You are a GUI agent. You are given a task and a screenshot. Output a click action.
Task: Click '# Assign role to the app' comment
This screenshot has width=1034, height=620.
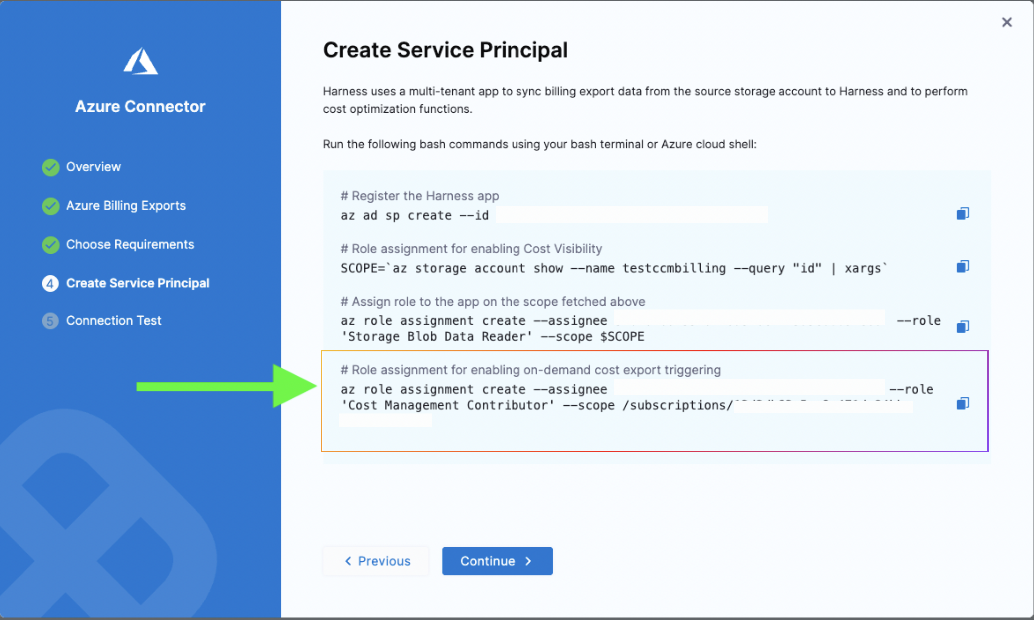point(493,302)
